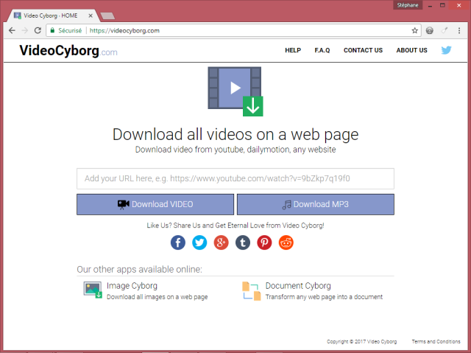This screenshot has width=471, height=353.
Task: Bookmark the page with the star icon
Action: point(414,30)
